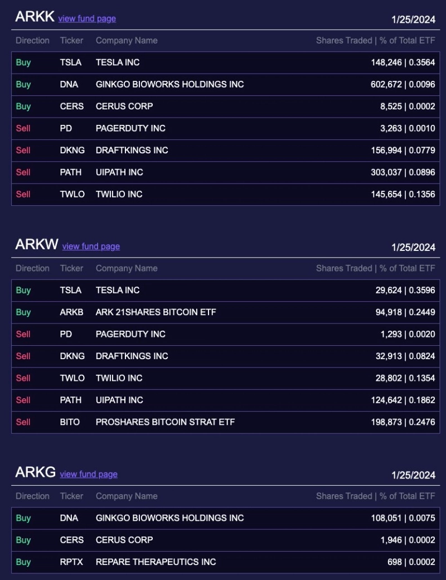
Task: Click the Company Name header in ARKG table
Action: click(127, 496)
